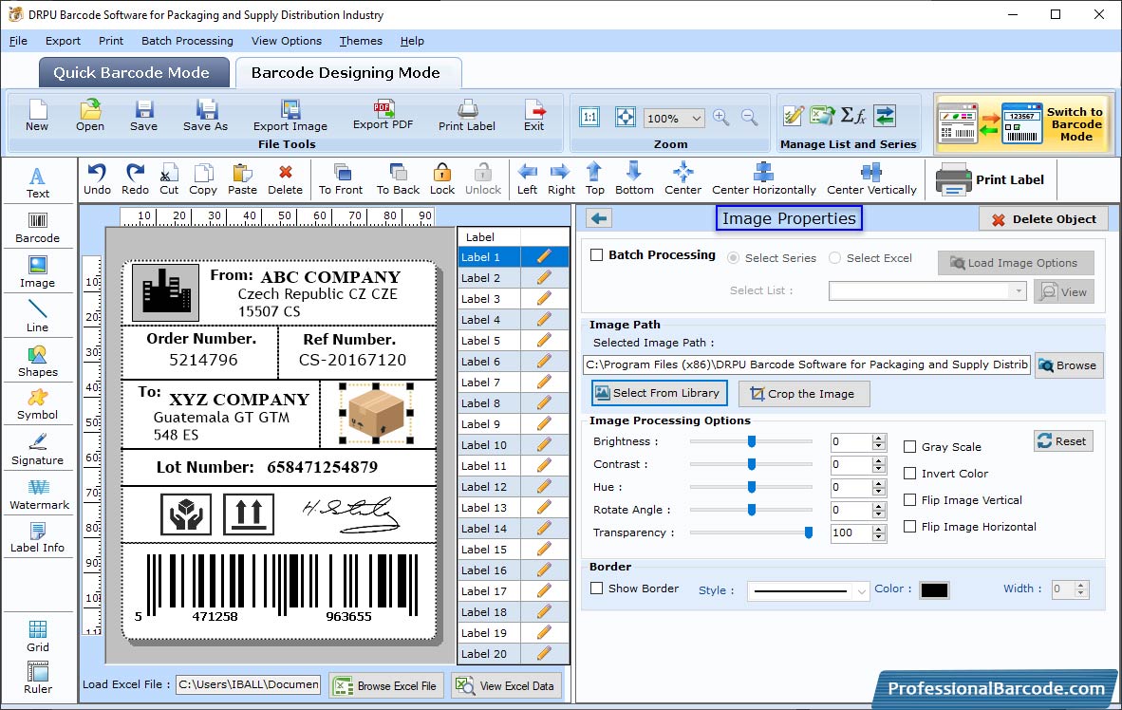This screenshot has width=1122, height=710.
Task: Toggle the Grid display
Action: [x=38, y=636]
